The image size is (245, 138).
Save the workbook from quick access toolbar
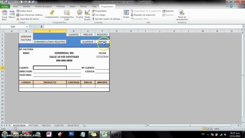click(x=7, y=2)
